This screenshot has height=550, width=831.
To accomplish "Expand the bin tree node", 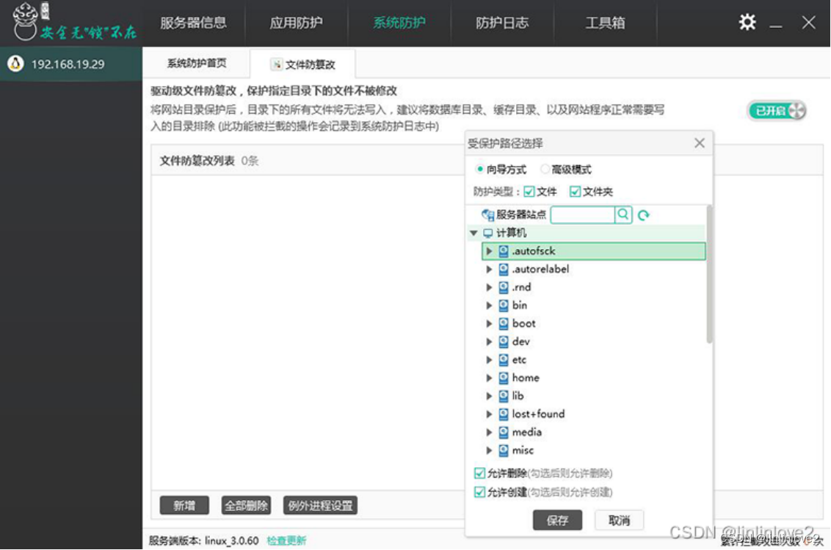I will [x=489, y=305].
